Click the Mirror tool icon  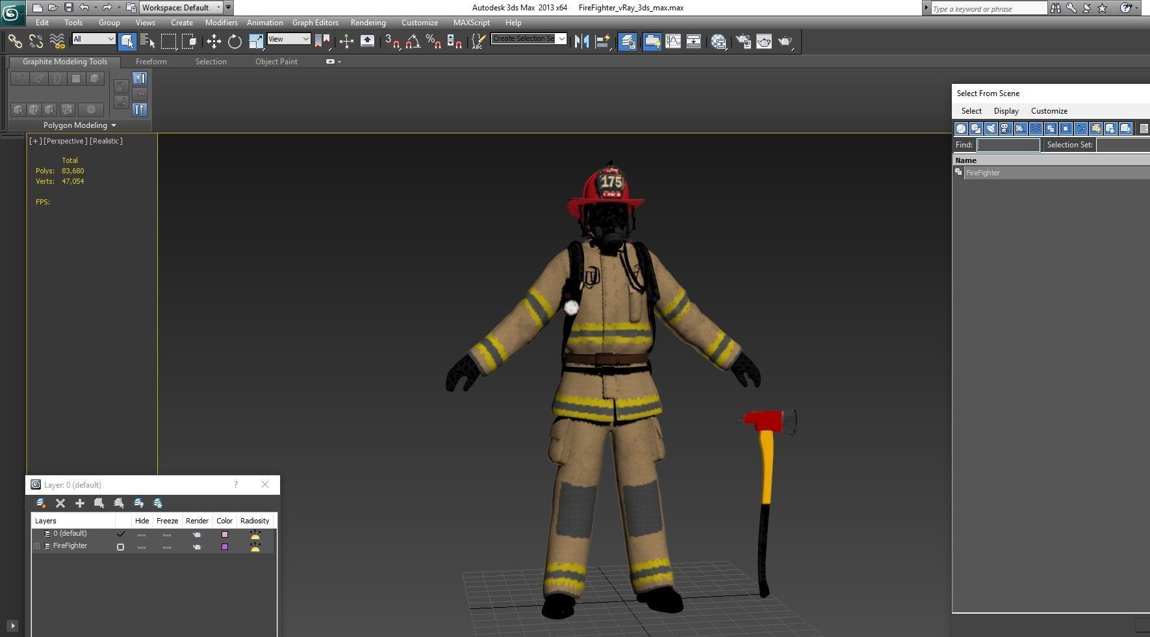582,41
